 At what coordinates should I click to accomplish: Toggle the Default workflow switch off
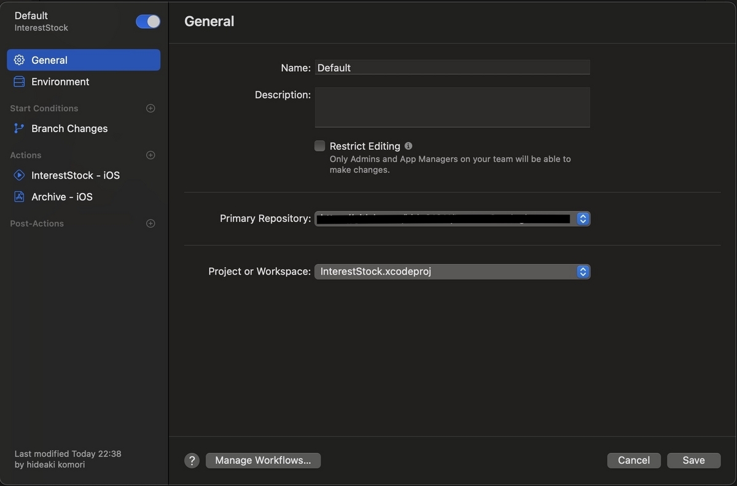pyautogui.click(x=148, y=22)
